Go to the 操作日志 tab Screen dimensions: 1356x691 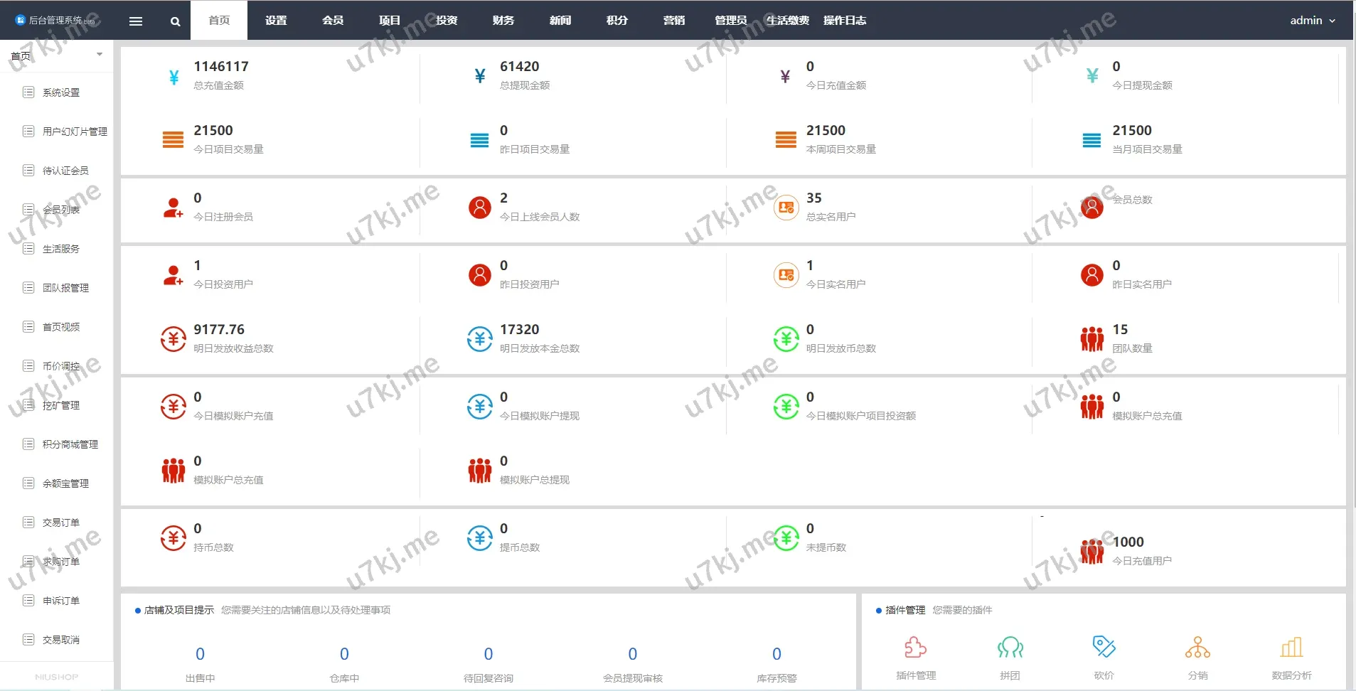pyautogui.click(x=845, y=21)
